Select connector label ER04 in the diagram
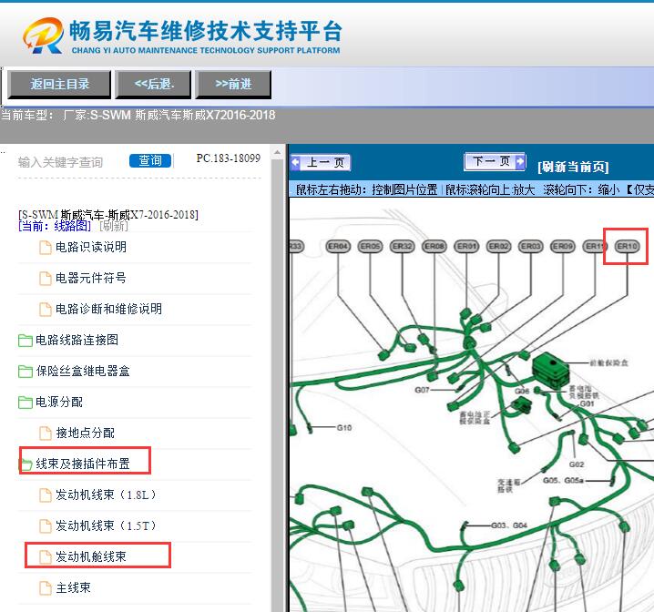Image resolution: width=654 pixels, height=612 pixels. pyautogui.click(x=338, y=246)
